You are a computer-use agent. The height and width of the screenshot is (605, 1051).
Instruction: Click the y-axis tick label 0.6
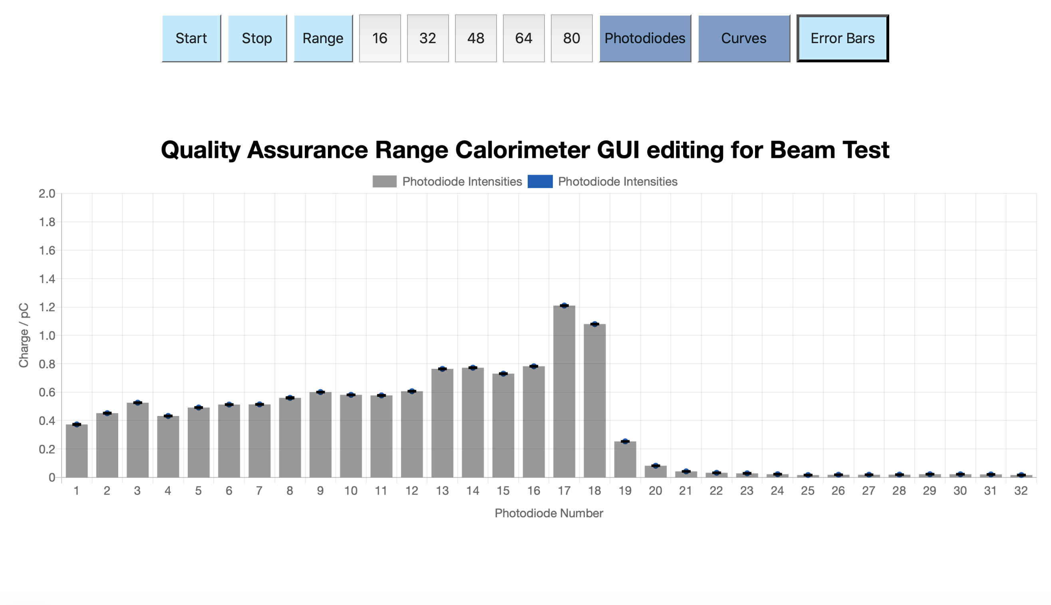pyautogui.click(x=47, y=392)
